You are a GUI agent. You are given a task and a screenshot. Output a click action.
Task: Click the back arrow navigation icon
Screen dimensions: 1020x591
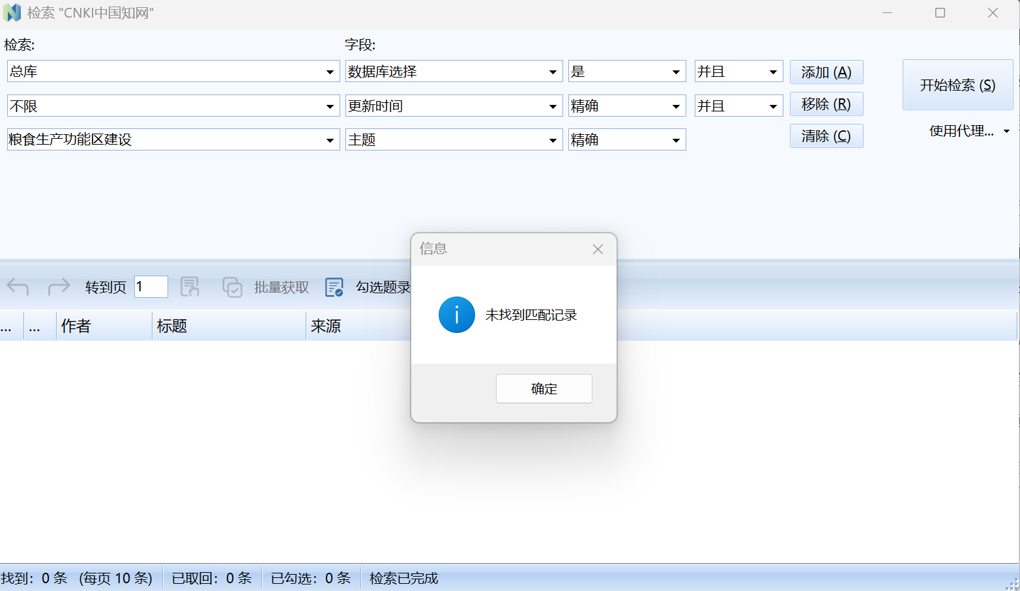tap(18, 287)
